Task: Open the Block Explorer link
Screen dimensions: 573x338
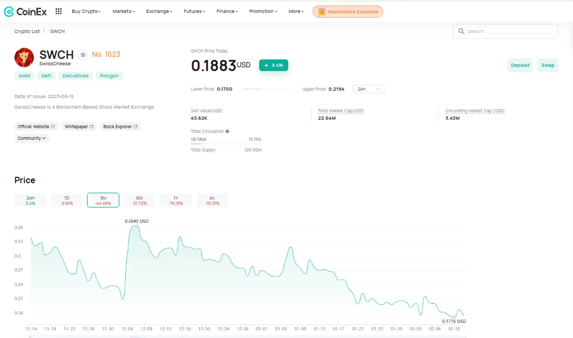Action: click(120, 127)
